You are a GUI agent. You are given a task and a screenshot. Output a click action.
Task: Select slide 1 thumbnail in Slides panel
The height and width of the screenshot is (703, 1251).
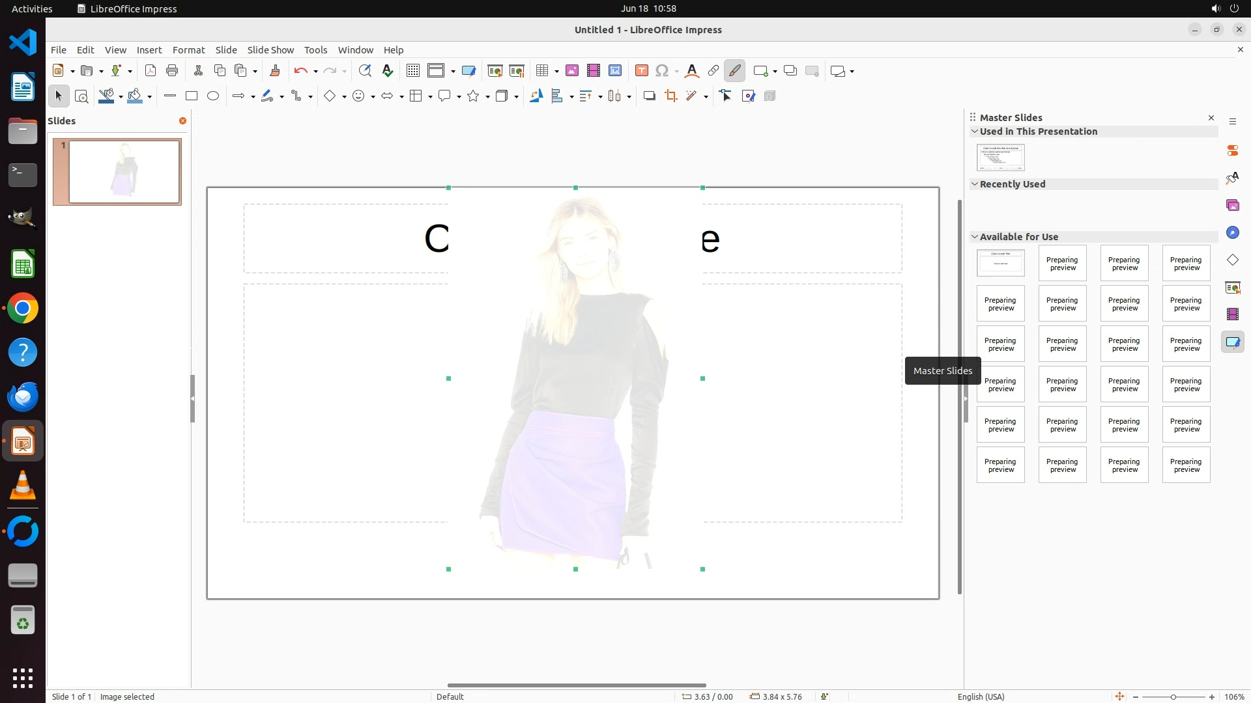(x=124, y=172)
